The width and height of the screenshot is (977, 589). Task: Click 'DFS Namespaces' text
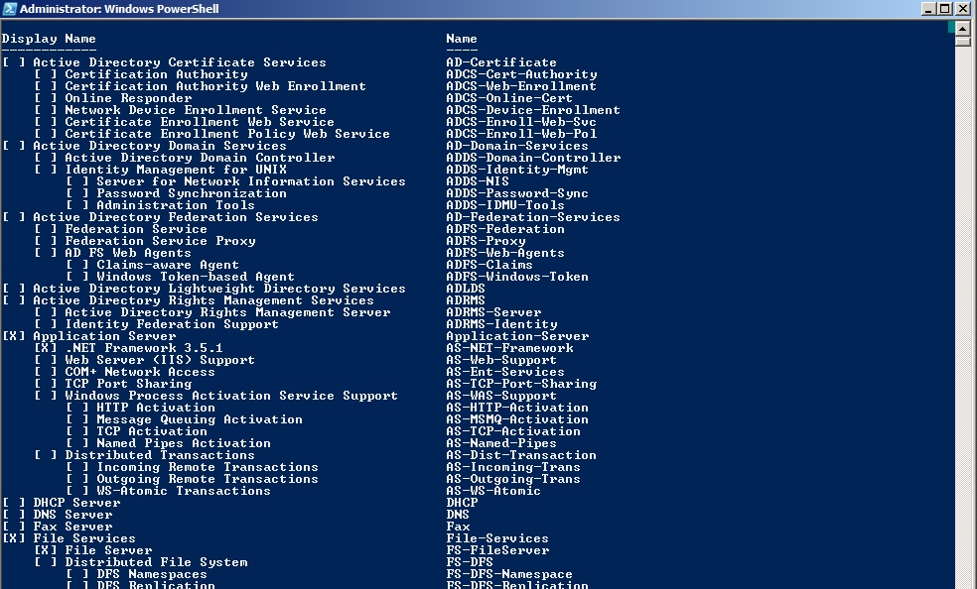click(x=152, y=574)
